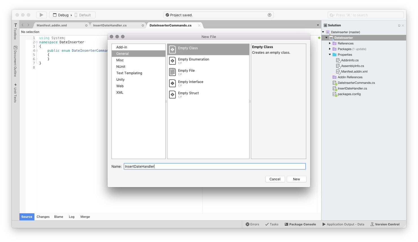The width and height of the screenshot is (418, 242).
Task: Select the NUnit category in list
Action: click(x=121, y=67)
